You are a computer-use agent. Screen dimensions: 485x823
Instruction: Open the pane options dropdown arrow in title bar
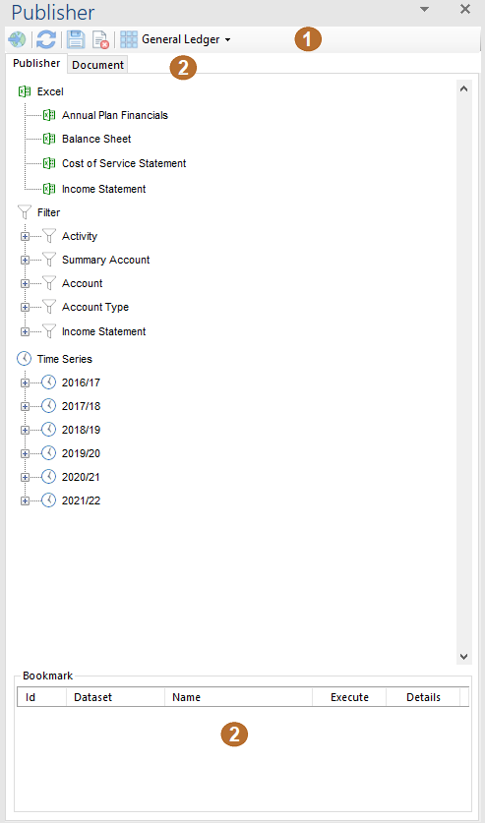pos(425,10)
